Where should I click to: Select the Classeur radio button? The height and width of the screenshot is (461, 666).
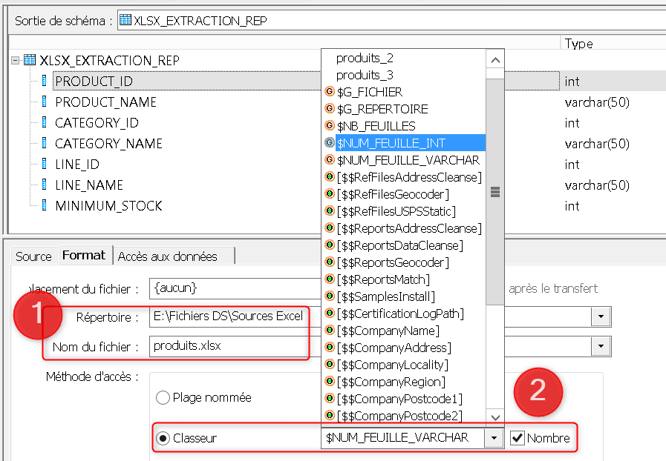(x=163, y=438)
